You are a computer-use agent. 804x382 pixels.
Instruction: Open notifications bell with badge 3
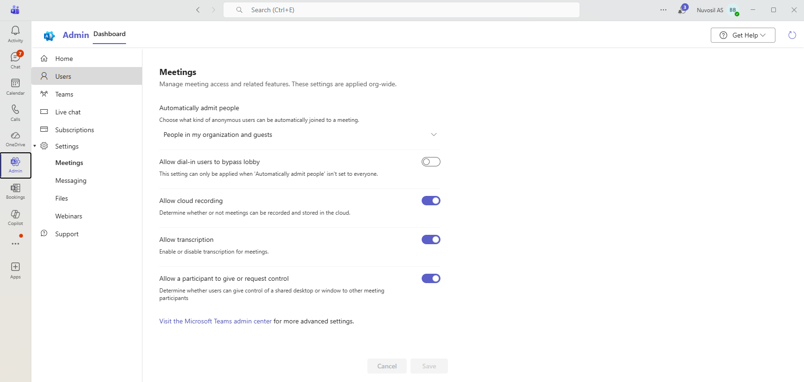(682, 10)
